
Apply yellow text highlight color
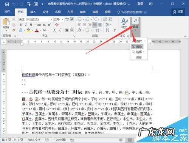click(x=29, y=30)
